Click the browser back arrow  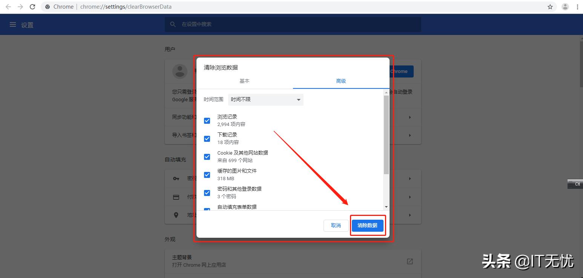8,6
